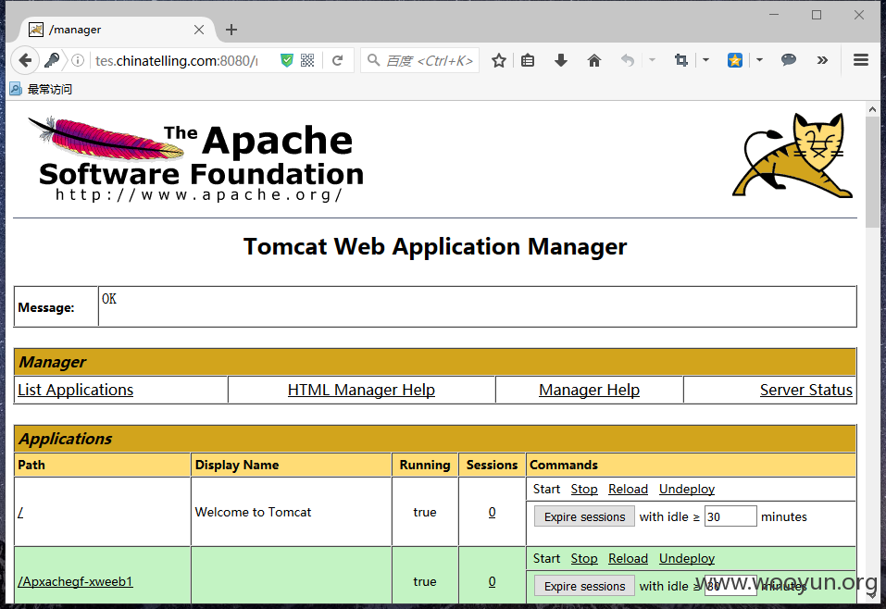This screenshot has height=609, width=886.
Task: Click the List Applications link
Action: tap(76, 390)
